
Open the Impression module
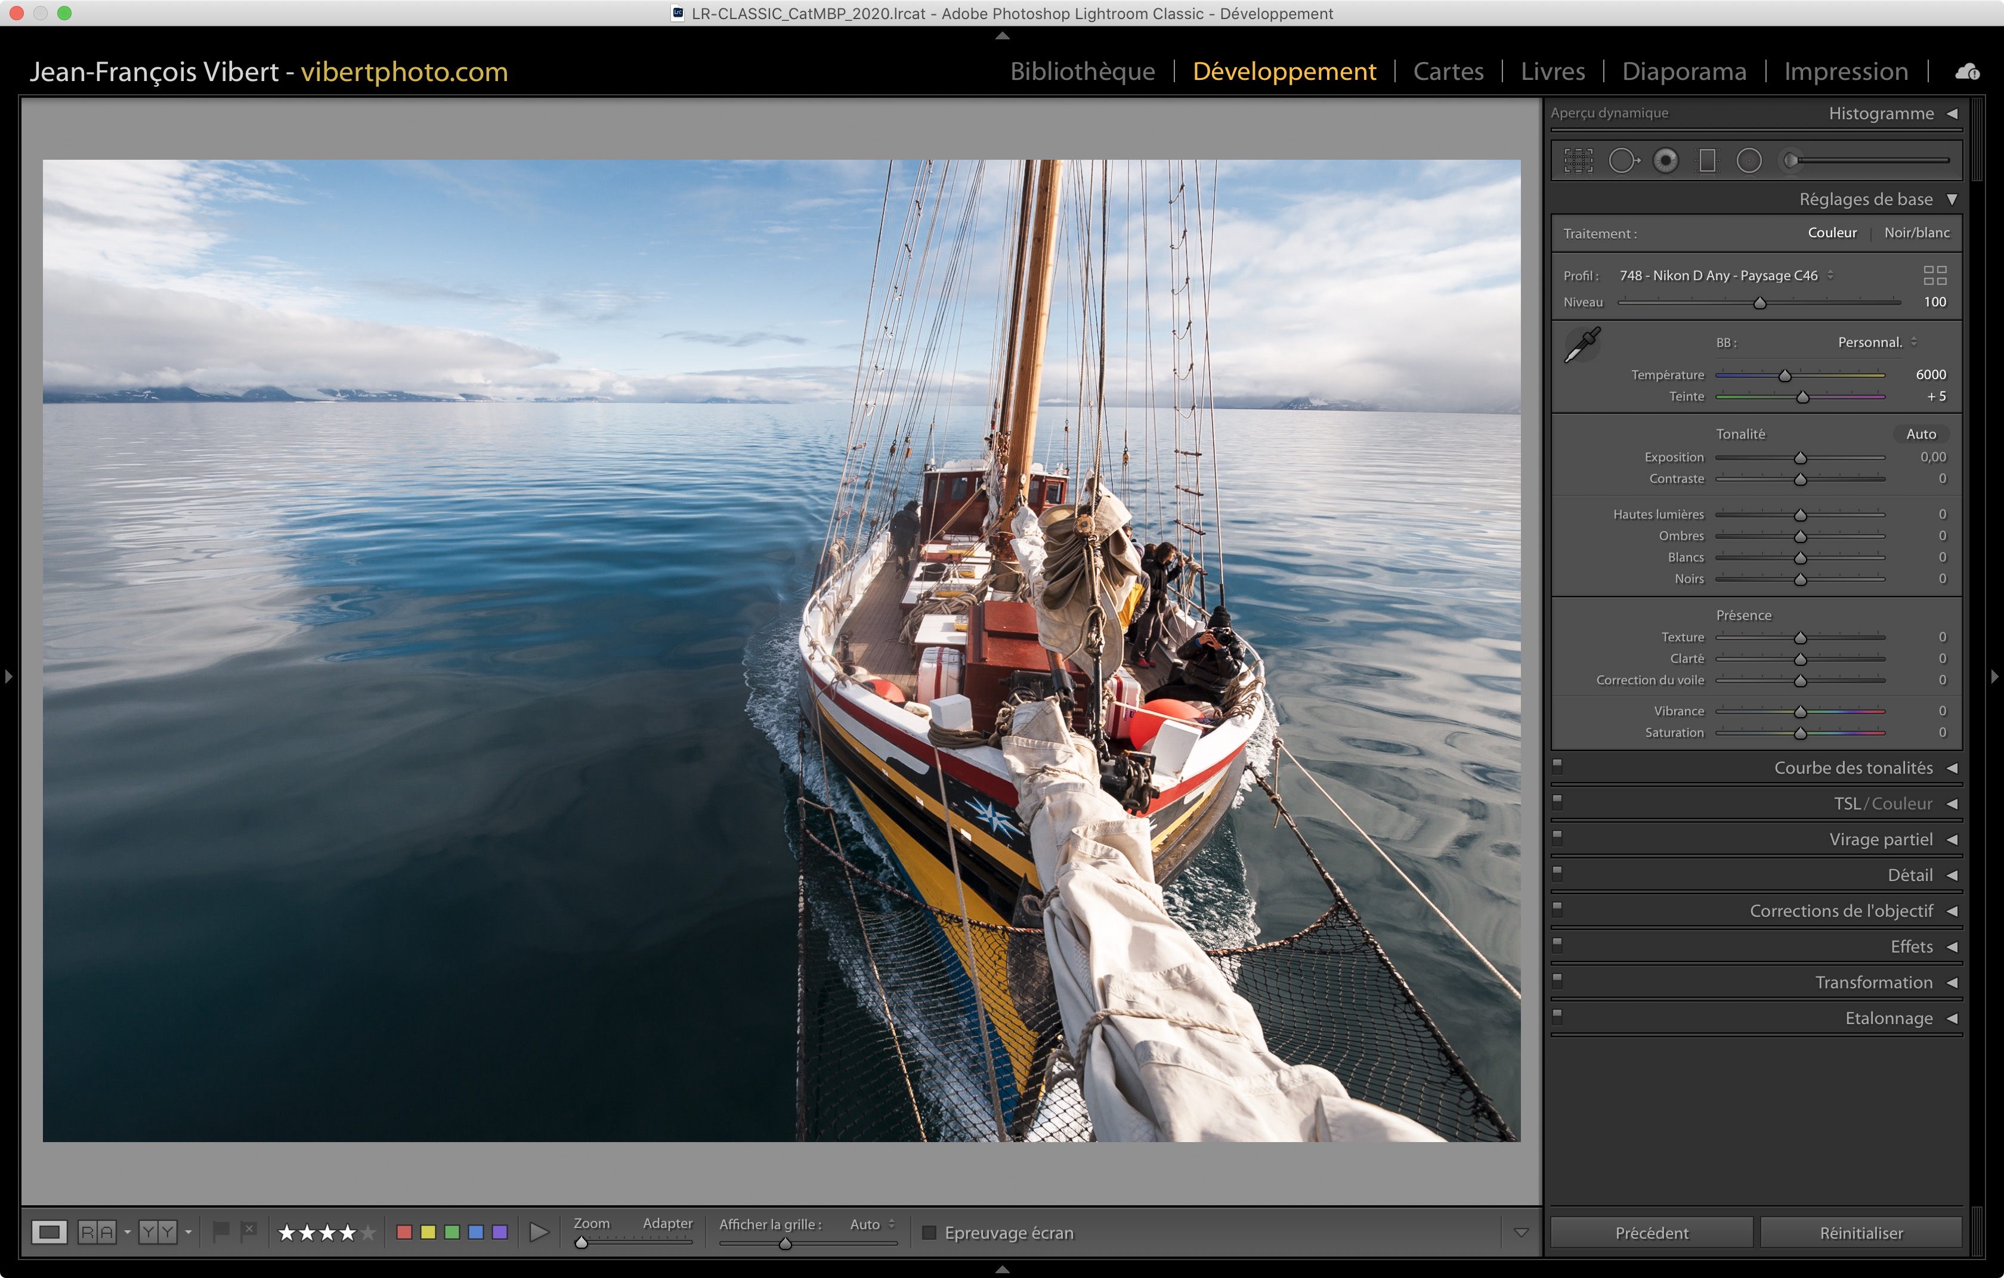tap(1845, 72)
